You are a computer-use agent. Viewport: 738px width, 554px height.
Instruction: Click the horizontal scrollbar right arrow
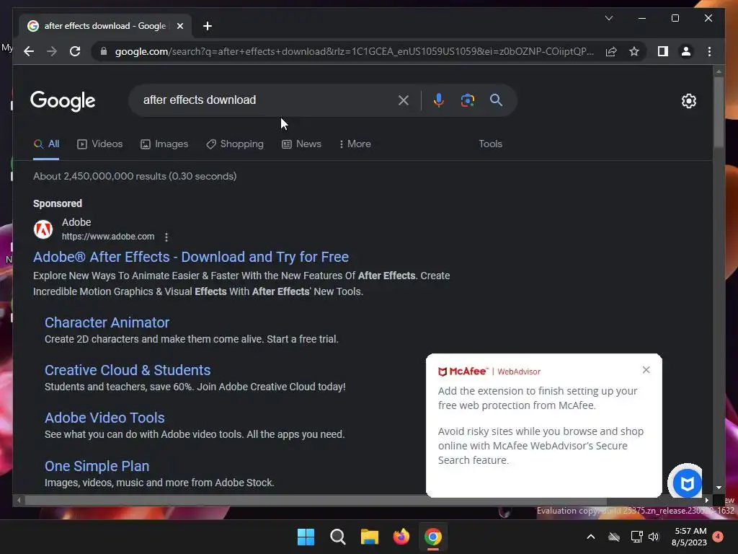(707, 501)
